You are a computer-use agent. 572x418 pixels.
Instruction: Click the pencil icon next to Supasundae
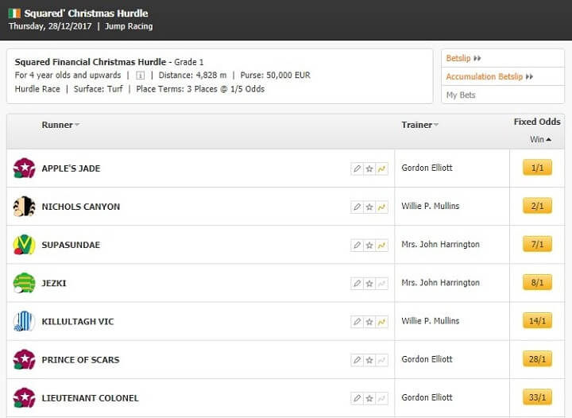pyautogui.click(x=357, y=245)
